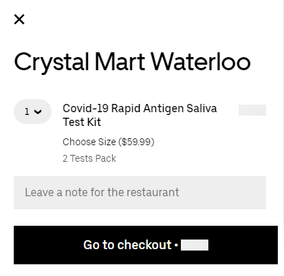Dismiss the cart using the top-left cross icon
The image size is (284, 276).
pos(19,19)
